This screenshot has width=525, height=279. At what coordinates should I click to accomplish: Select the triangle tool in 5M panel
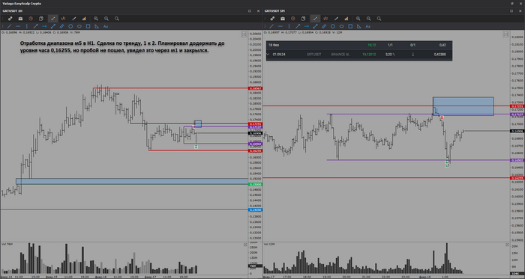(359, 26)
